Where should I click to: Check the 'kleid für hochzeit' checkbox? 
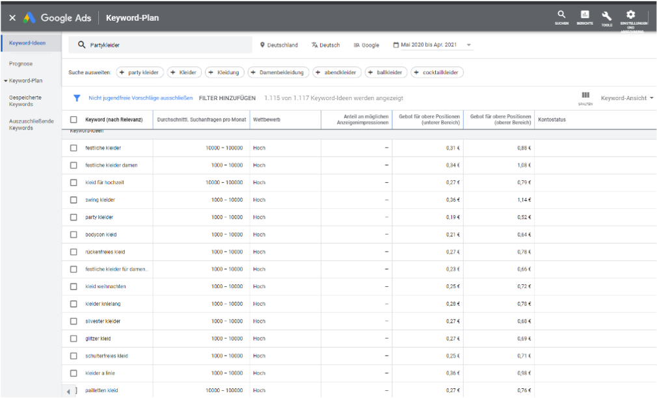74,183
